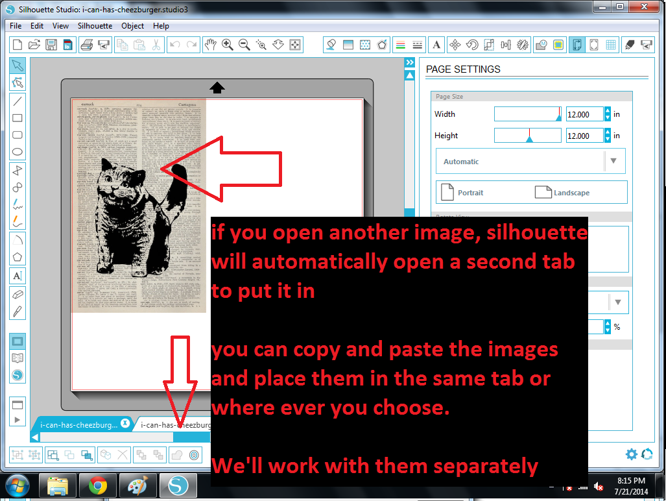Switch to the first i-can-has-cheezburg tab
Screen dimensions: 666x501
point(78,425)
